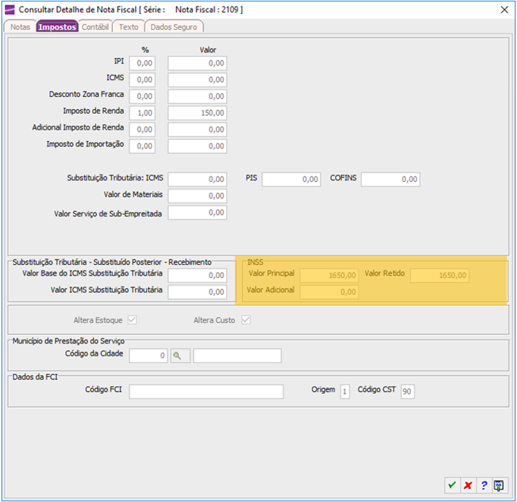Select Desconto Zona Franca Valor field
The image size is (517, 502).
point(197,97)
